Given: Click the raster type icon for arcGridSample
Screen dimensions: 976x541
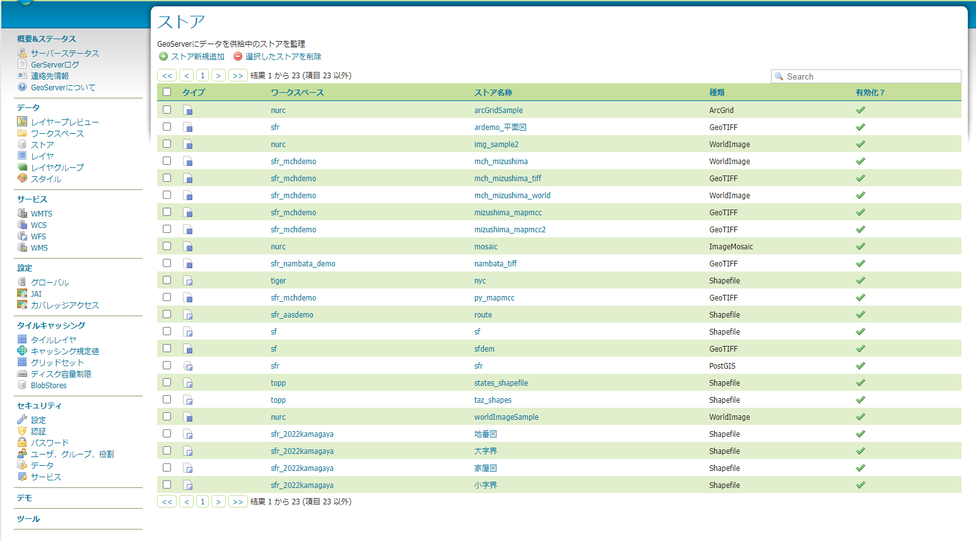Looking at the screenshot, I should click(187, 110).
